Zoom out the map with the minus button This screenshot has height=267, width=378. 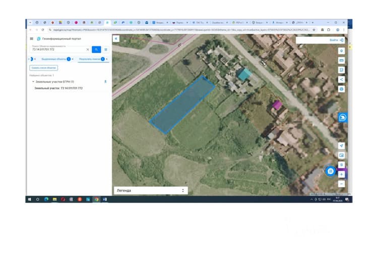[341, 184]
